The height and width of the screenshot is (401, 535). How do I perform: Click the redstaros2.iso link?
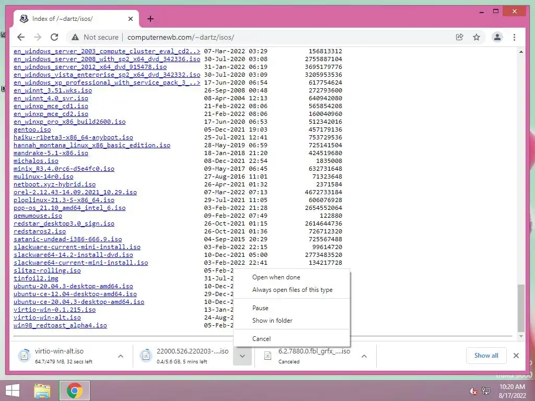(40, 231)
